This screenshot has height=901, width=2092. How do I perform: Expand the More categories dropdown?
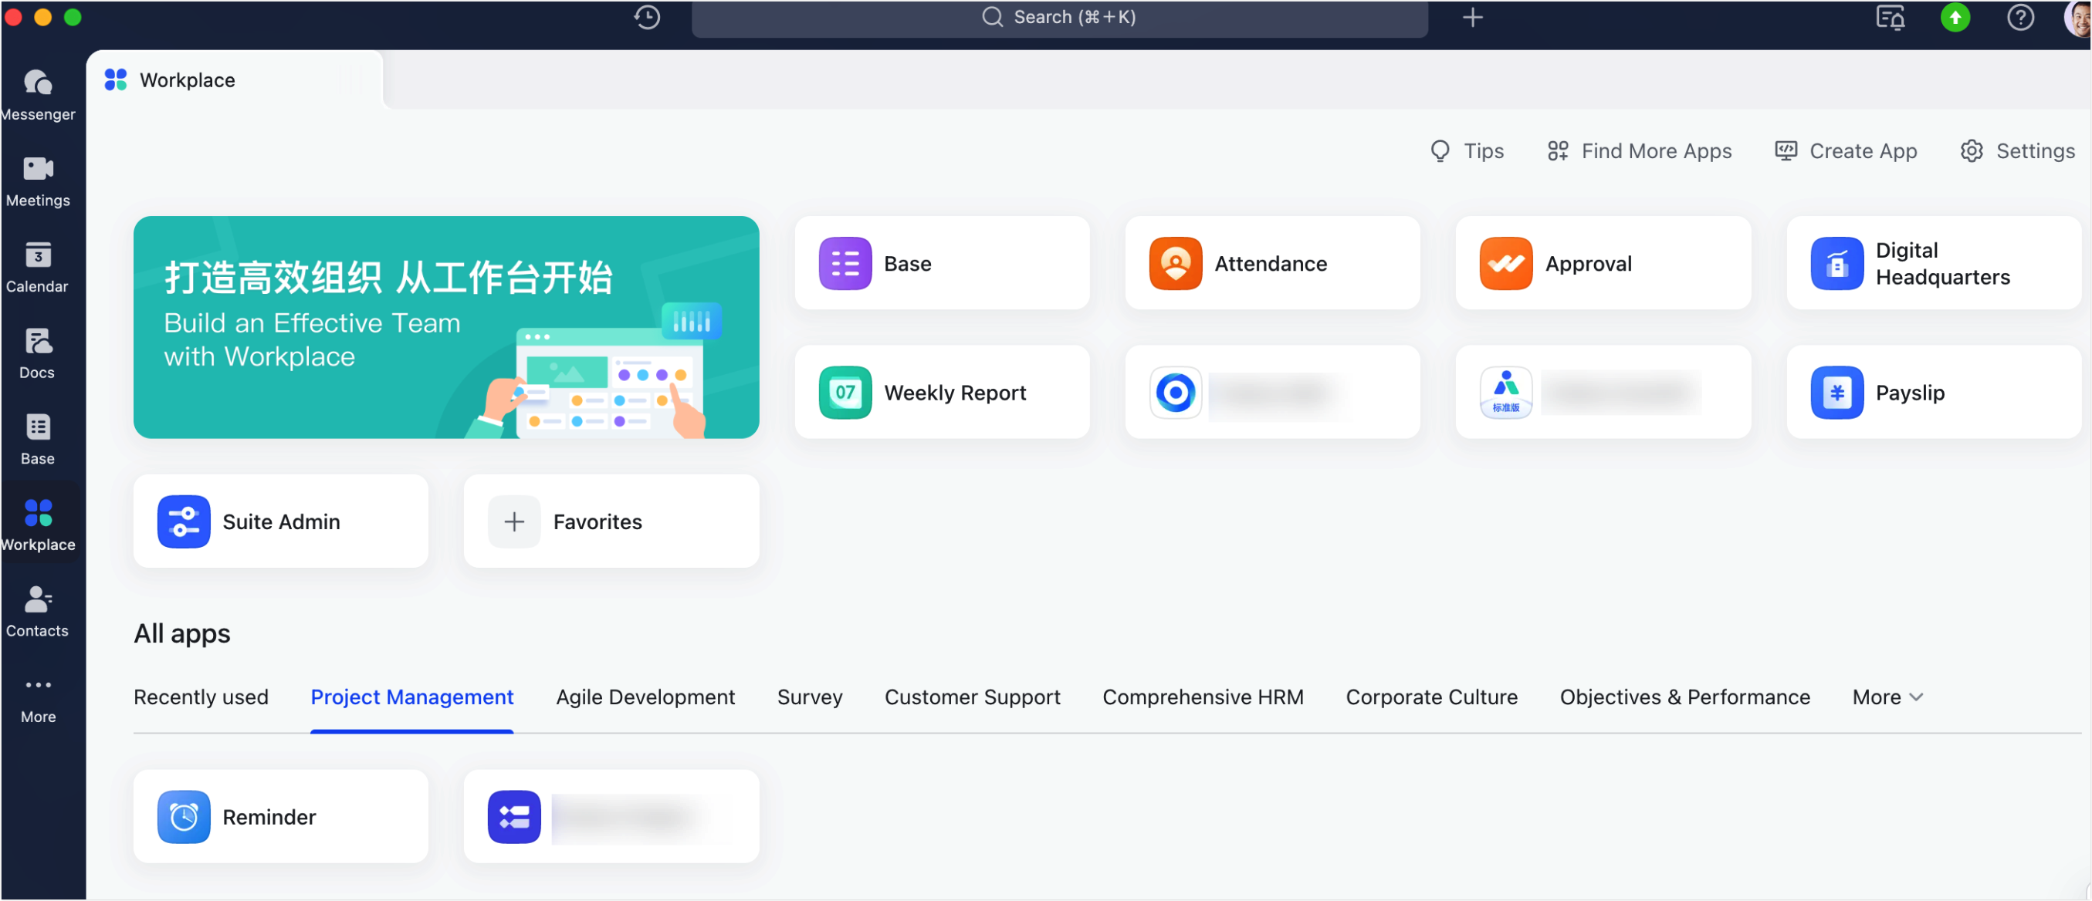click(x=1887, y=697)
